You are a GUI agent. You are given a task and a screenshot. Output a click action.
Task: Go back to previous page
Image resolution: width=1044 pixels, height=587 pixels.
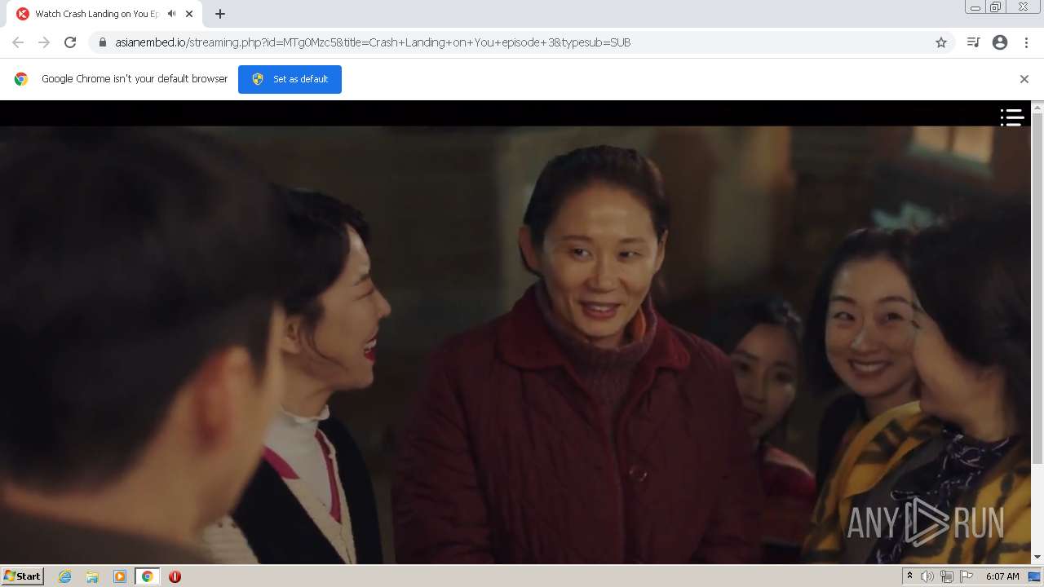point(18,42)
